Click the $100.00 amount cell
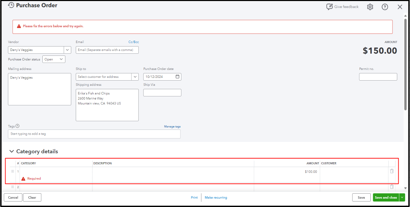 click(x=287, y=175)
